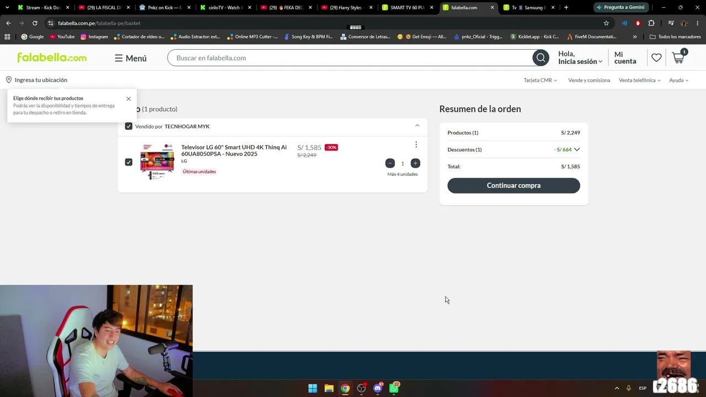Open the Venta telefónica dropdown
This screenshot has width=706, height=397.
coord(640,81)
